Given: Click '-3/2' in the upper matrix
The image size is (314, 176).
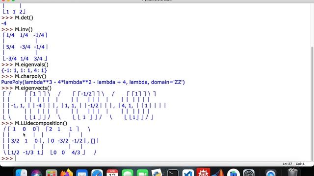Looking at the screenshot, I should tap(63, 141).
